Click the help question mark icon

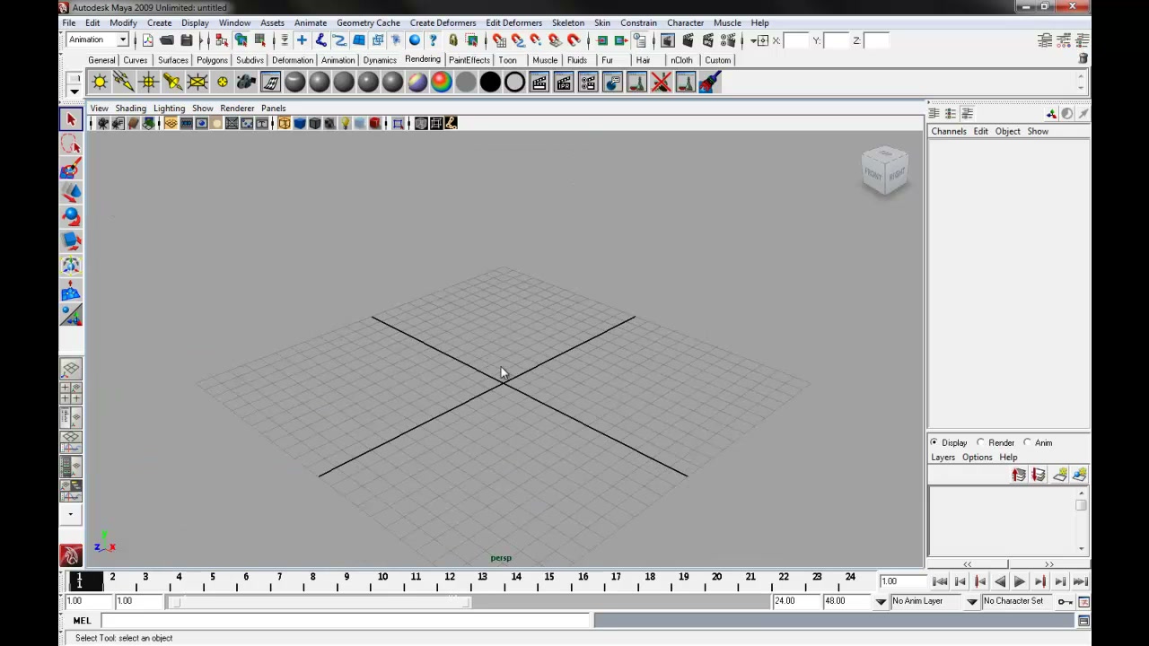tap(434, 40)
